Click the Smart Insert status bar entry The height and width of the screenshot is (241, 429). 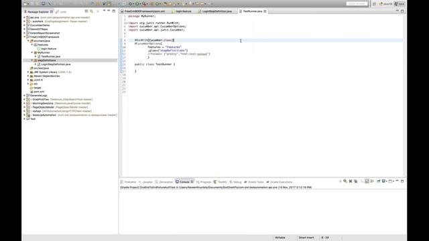pyautogui.click(x=306, y=238)
